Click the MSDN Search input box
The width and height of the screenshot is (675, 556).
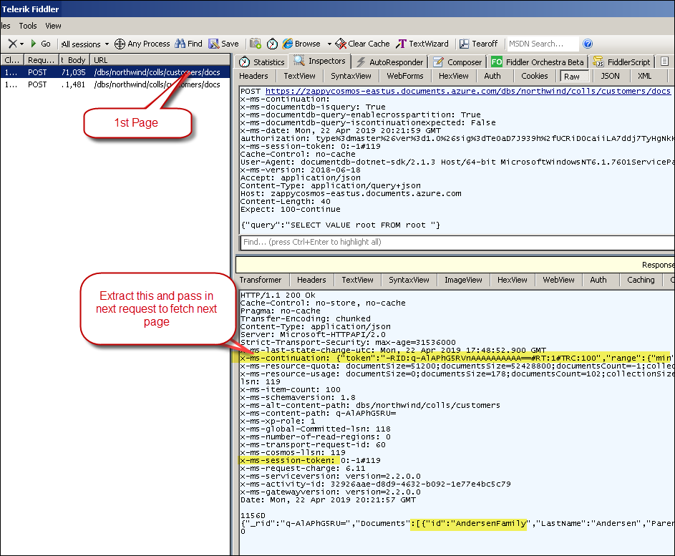pyautogui.click(x=543, y=44)
